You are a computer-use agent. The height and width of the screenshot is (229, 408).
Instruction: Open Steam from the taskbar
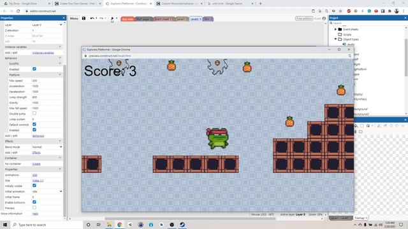[182, 225]
